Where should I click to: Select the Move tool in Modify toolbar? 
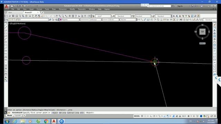click(x=215, y=39)
